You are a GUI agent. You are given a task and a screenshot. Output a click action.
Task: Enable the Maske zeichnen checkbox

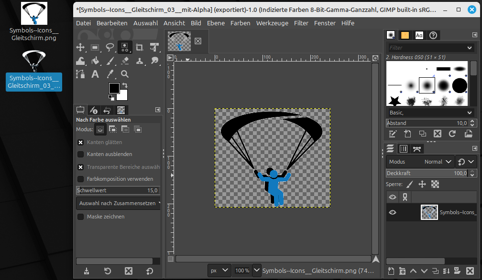(81, 217)
